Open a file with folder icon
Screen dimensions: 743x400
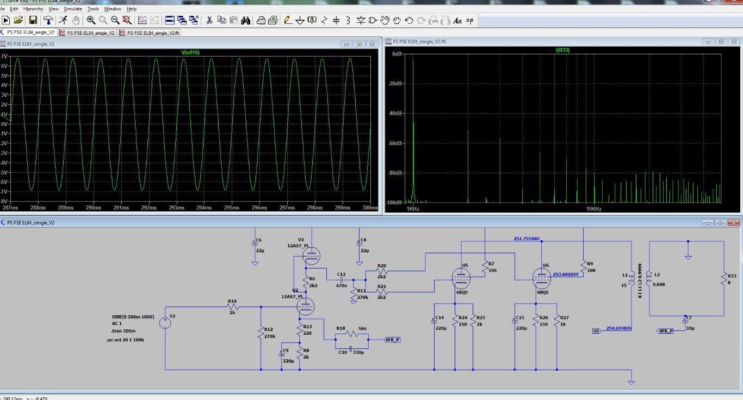click(x=18, y=20)
